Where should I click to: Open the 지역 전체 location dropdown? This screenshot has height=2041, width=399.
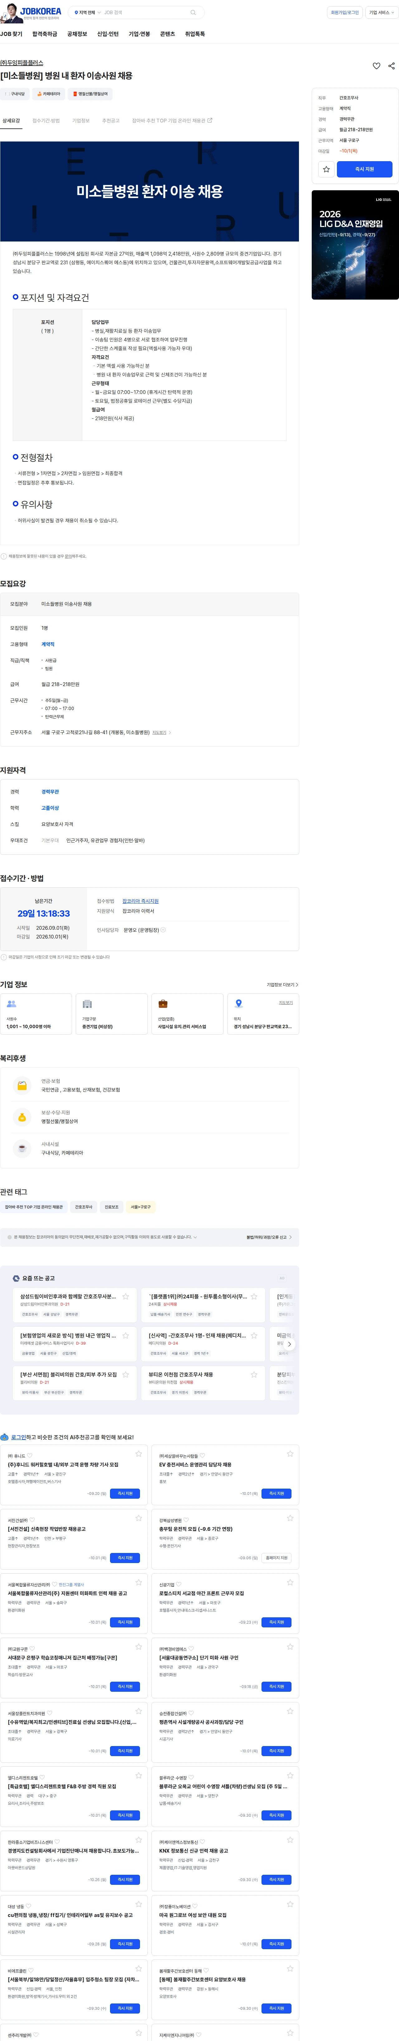tap(87, 13)
